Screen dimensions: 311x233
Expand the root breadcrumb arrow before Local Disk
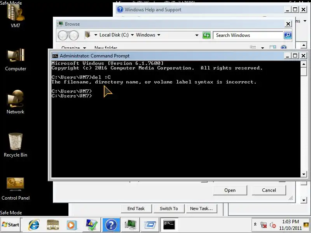(x=96, y=35)
